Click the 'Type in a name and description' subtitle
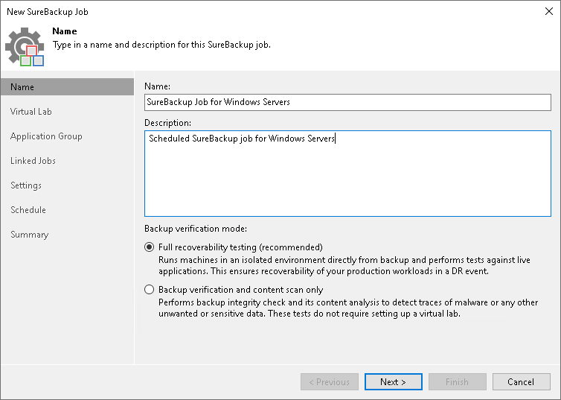This screenshot has width=561, height=400. 161,45
